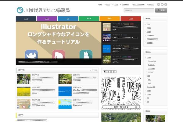
Task: Open the LINE article dated 2016/7/22
Action: [121, 38]
